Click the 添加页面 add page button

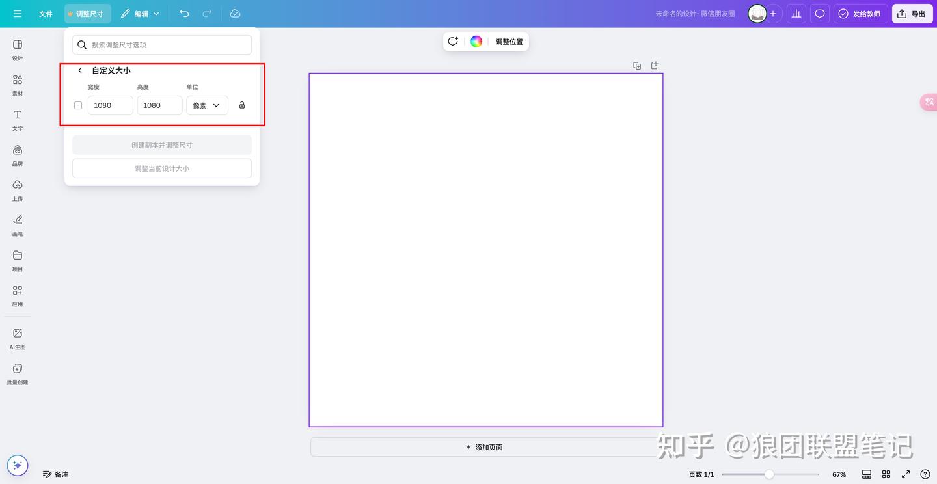click(x=484, y=447)
